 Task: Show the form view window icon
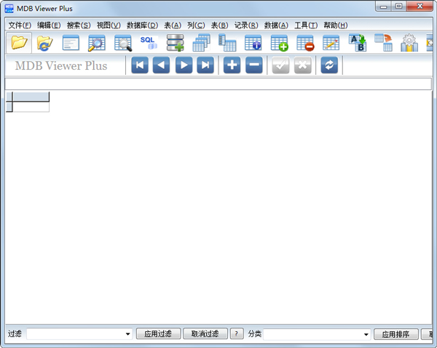[71, 43]
